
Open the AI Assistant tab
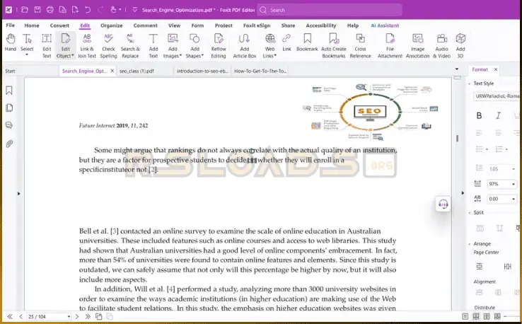385,25
